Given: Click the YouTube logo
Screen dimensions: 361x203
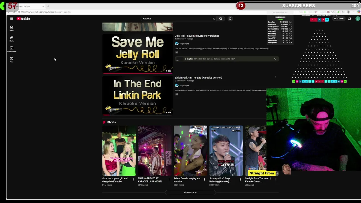Looking at the screenshot, I should click(23, 19).
